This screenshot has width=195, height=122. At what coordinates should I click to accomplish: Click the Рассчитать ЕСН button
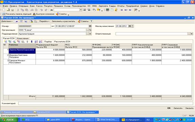pyautogui.click(x=62, y=42)
